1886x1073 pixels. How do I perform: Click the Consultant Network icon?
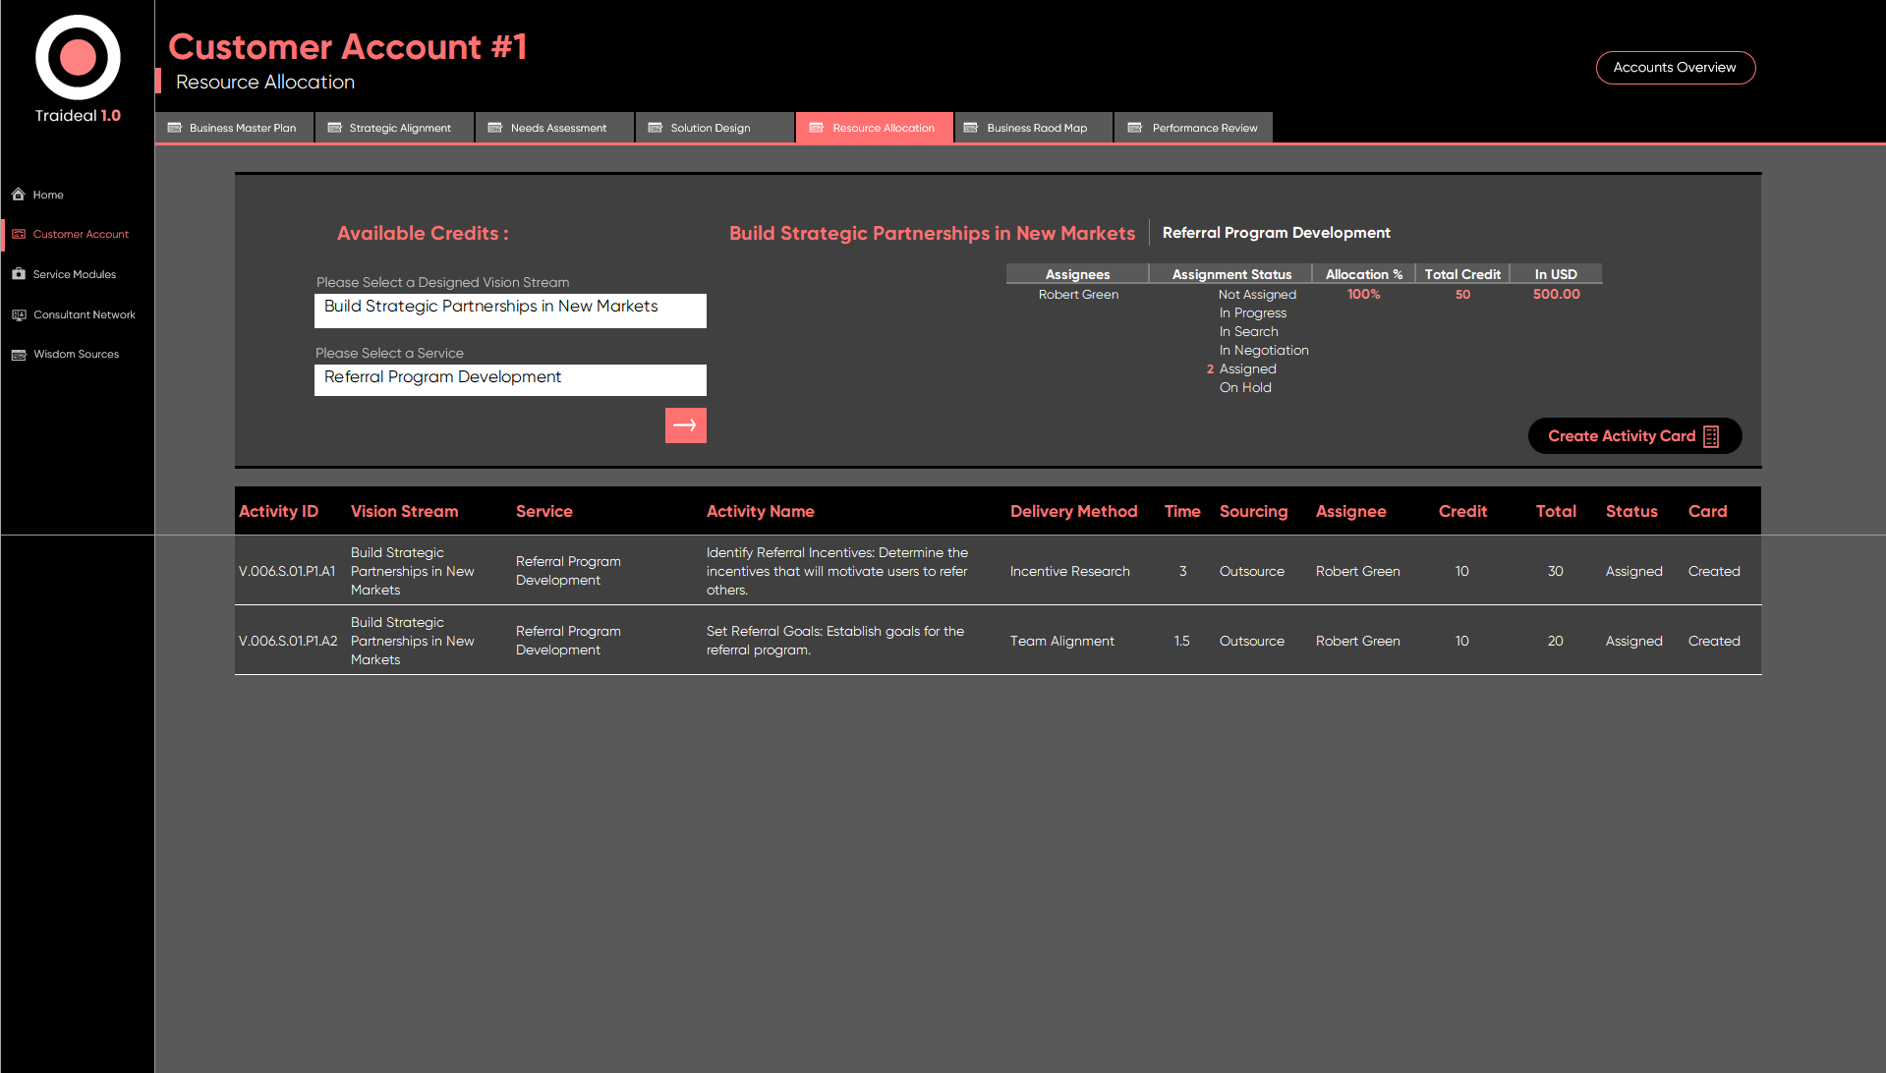click(x=19, y=315)
